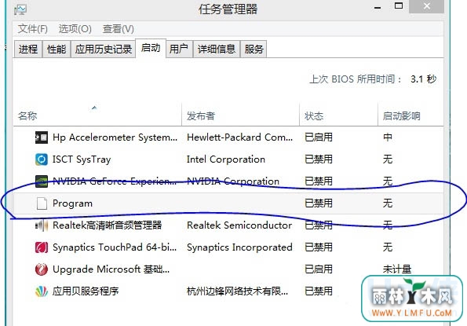The image size is (467, 326).
Task: Click publisher 杭州边锋网络技术有限...
Action: 237,291
